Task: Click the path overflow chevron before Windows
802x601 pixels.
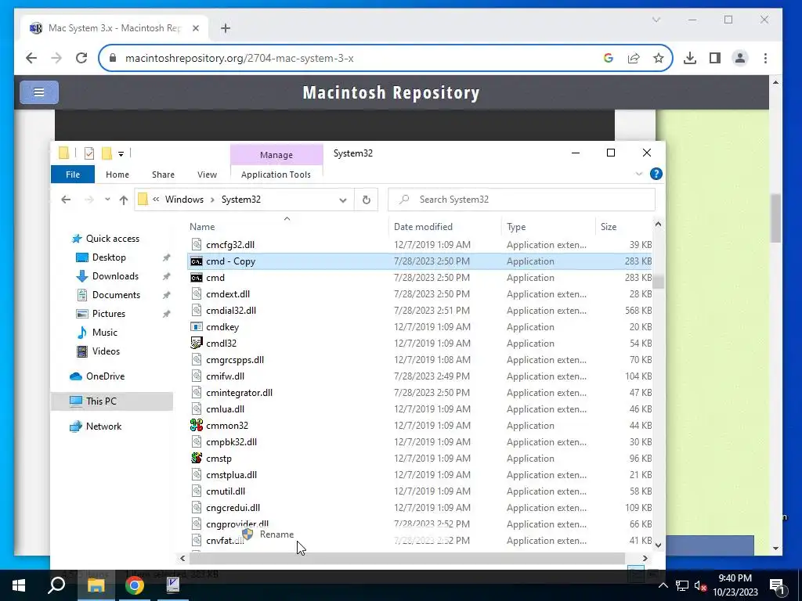Action: pyautogui.click(x=156, y=200)
